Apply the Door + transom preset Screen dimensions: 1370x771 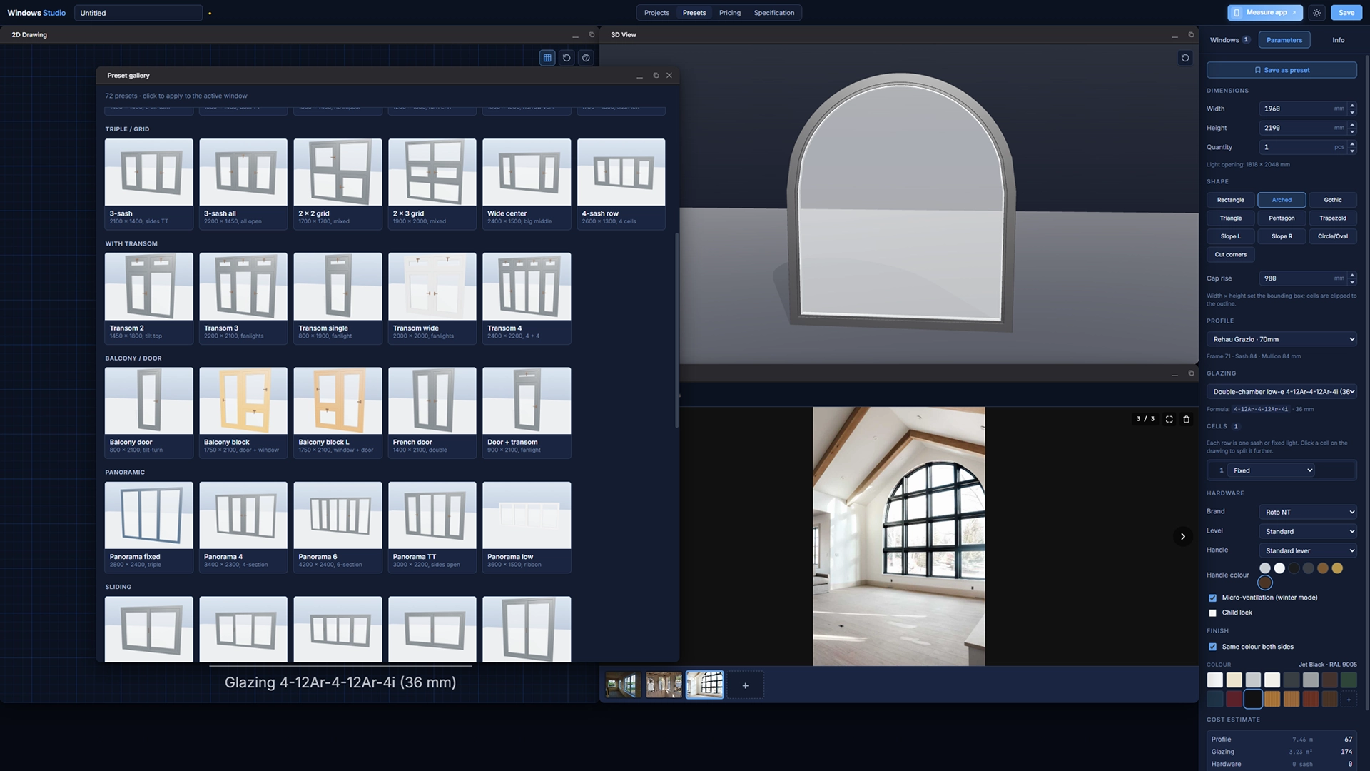(x=527, y=413)
